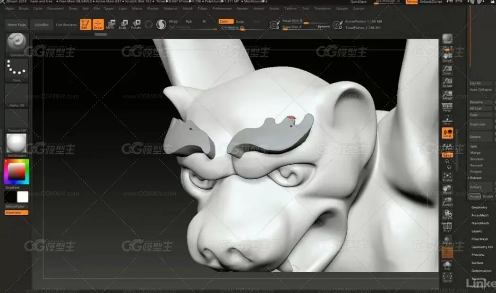The height and width of the screenshot is (293, 496).
Task: Select the black secondary color swatch
Action: 10,197
